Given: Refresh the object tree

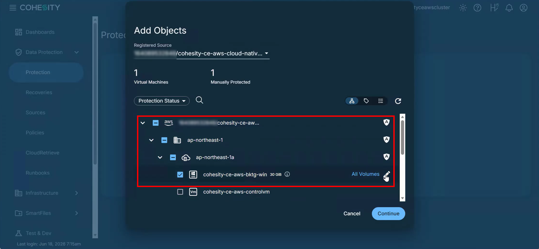Looking at the screenshot, I should click(398, 101).
